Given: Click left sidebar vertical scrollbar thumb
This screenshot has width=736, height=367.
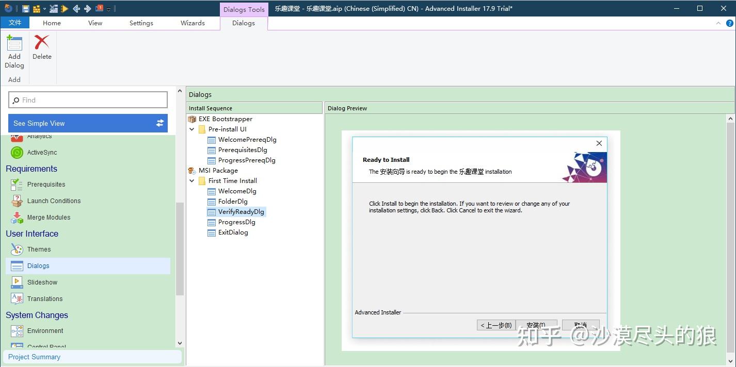Looking at the screenshot, I should point(180,249).
